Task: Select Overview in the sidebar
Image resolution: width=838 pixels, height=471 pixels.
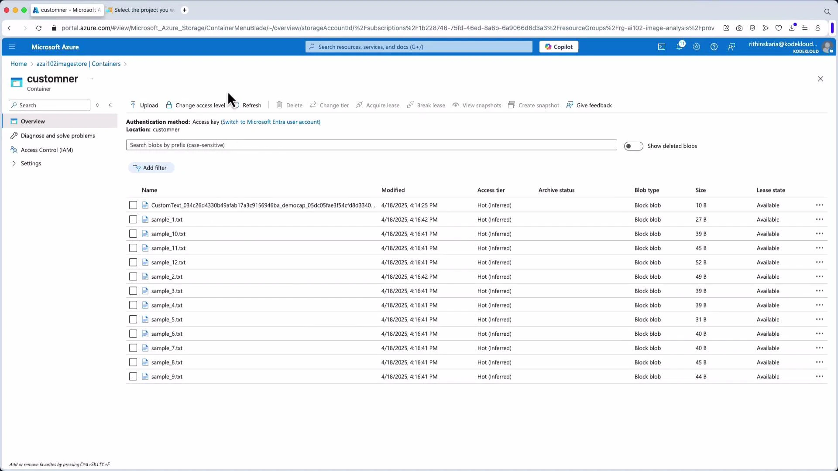Action: pyautogui.click(x=33, y=121)
